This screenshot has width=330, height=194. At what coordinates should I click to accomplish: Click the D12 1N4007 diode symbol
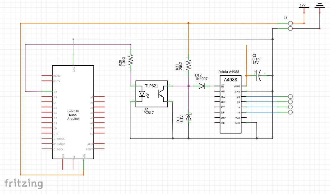pyautogui.click(x=202, y=86)
